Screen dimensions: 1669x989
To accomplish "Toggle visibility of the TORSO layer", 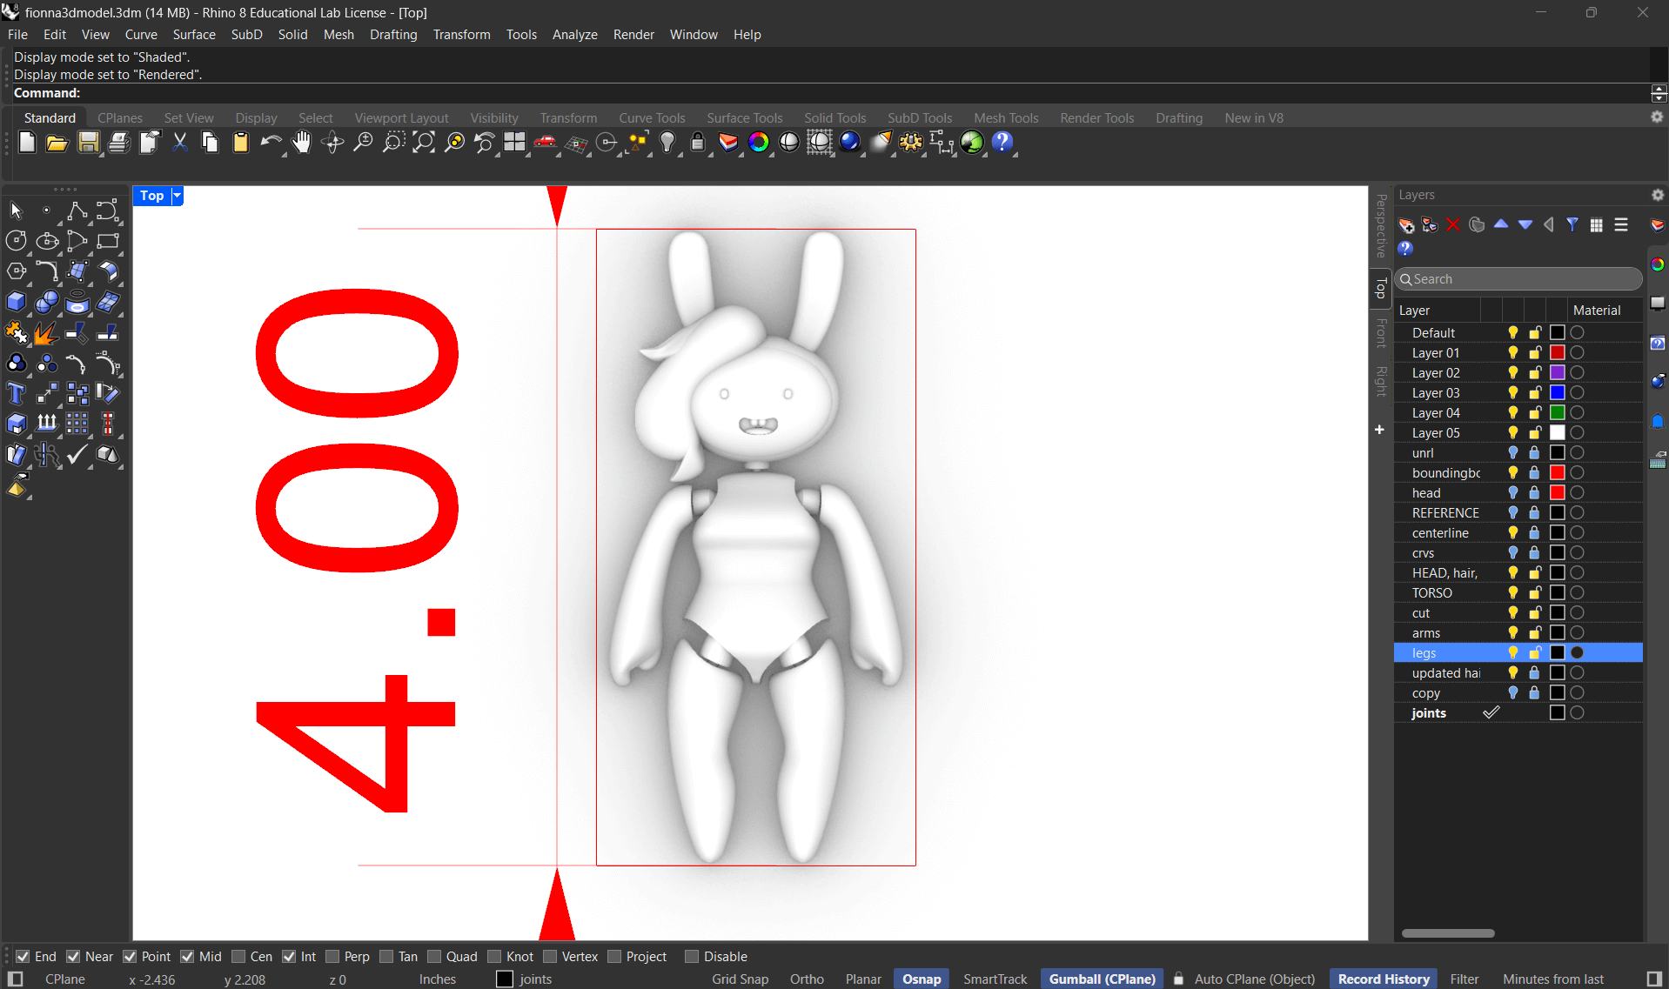I will pyautogui.click(x=1512, y=593).
